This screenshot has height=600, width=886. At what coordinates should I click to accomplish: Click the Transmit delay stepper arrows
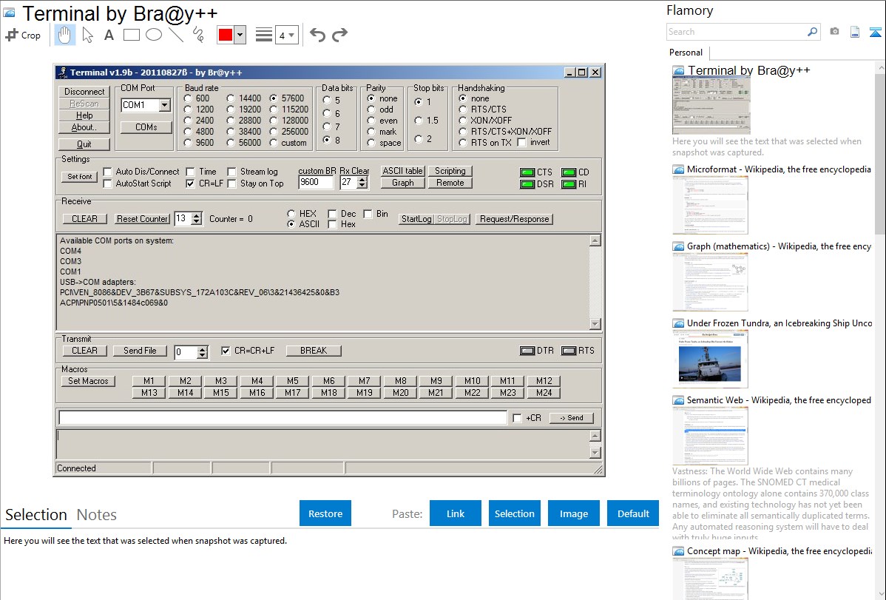tap(203, 352)
